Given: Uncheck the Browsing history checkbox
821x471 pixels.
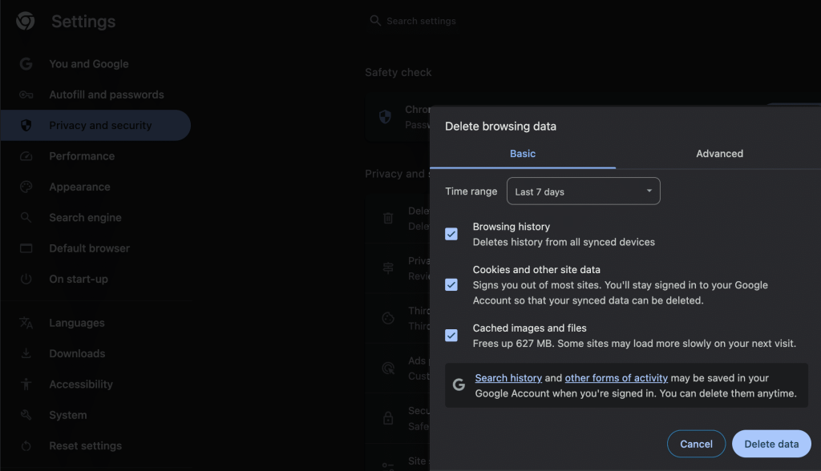Looking at the screenshot, I should pos(451,234).
